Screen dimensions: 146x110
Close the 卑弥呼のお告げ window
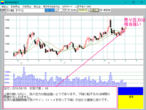tap(142, 2)
